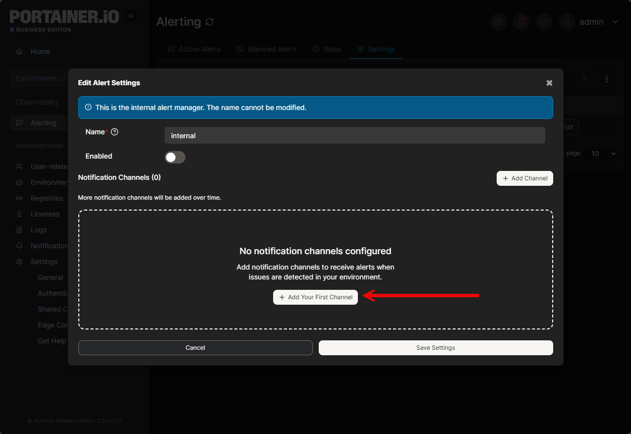The image size is (631, 434).
Task: Close the Edit Alert Settings dialog with X
Action: pos(549,83)
